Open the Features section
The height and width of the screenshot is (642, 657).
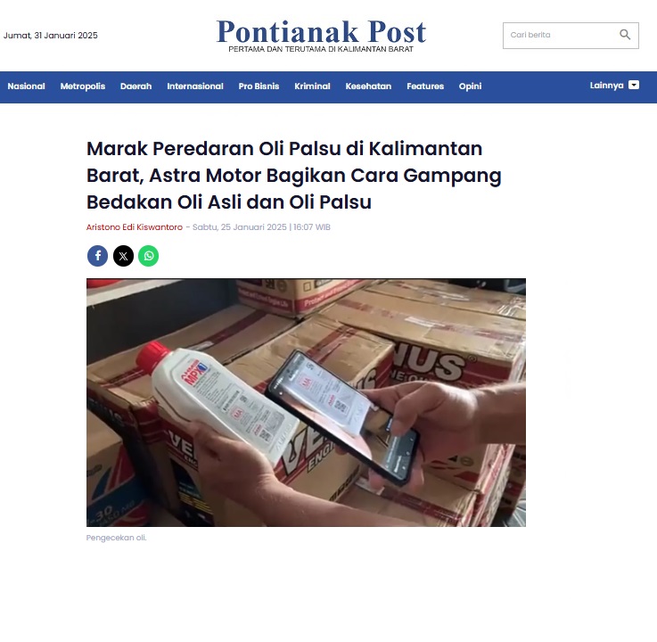click(x=425, y=86)
